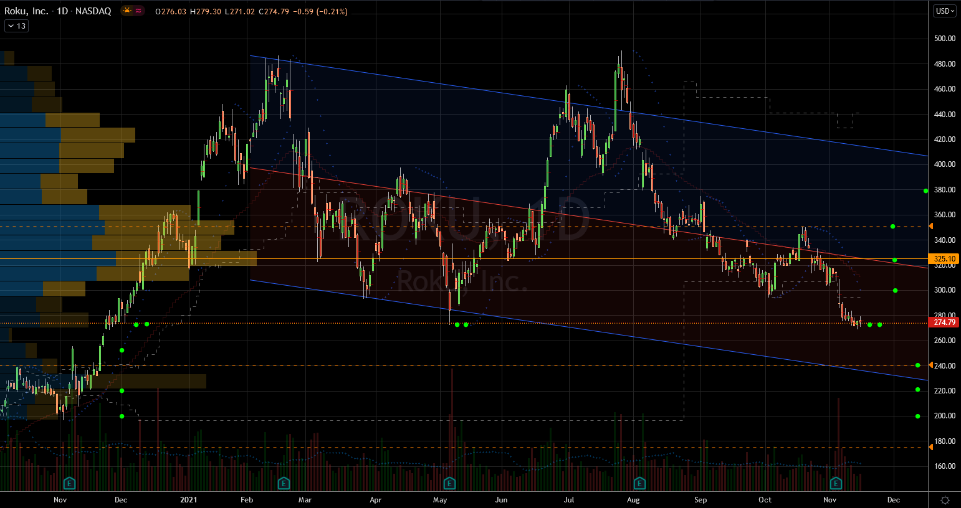
Task: Click the 420.00 price axis label
Action: click(x=945, y=139)
